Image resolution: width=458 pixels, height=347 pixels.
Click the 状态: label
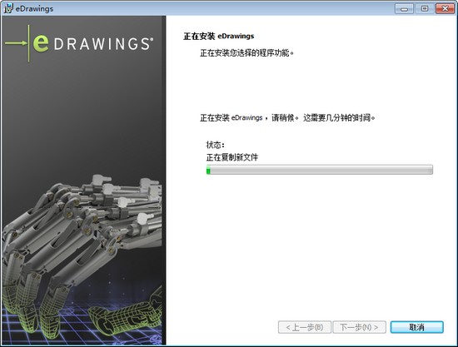(x=216, y=145)
